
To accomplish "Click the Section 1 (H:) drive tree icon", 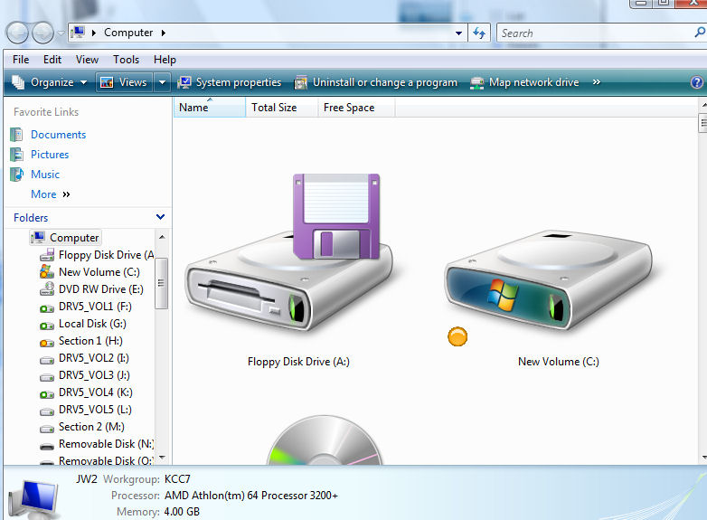I will tap(47, 344).
